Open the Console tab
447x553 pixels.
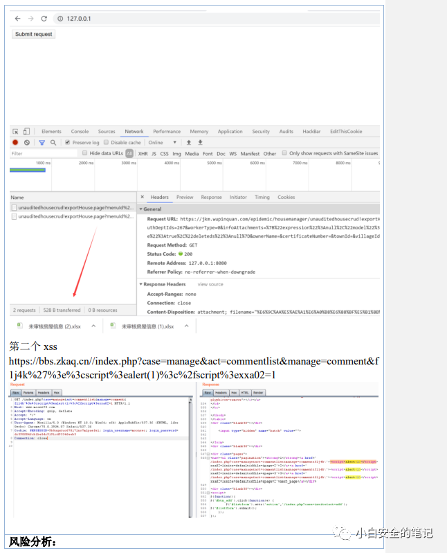[x=80, y=132]
